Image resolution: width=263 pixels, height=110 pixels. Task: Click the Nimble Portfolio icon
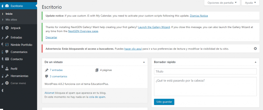pyautogui.click(x=7, y=45)
